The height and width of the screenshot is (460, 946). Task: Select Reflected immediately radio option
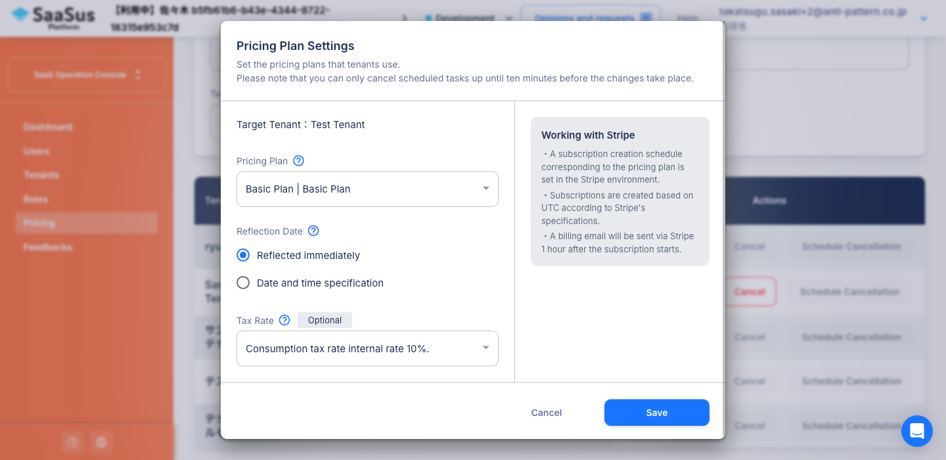point(243,255)
